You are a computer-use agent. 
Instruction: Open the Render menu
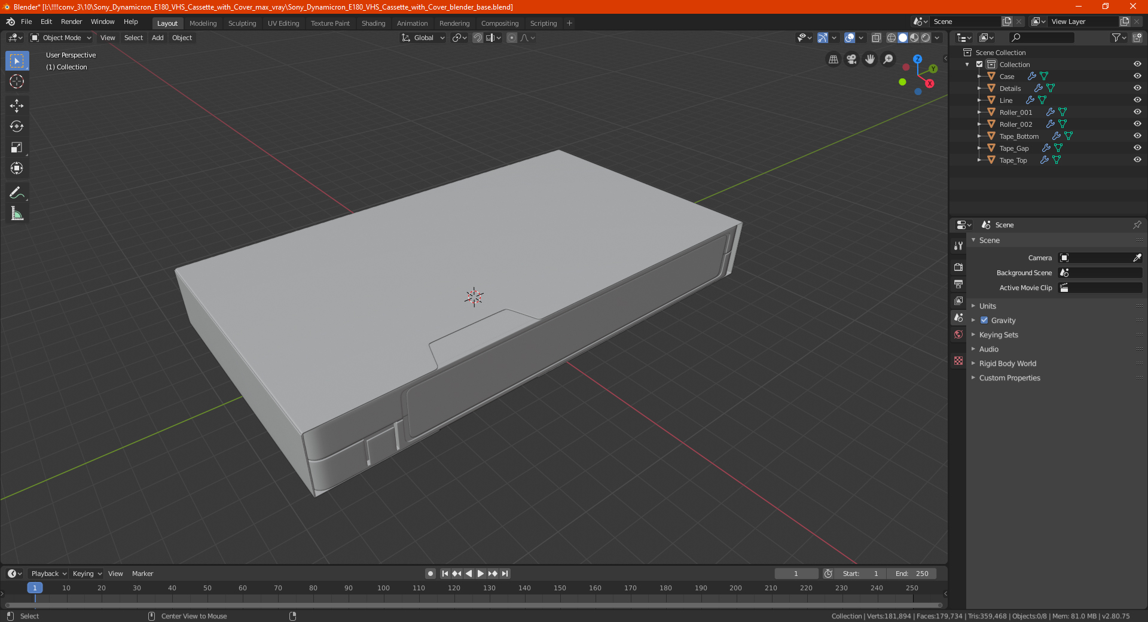point(71,22)
